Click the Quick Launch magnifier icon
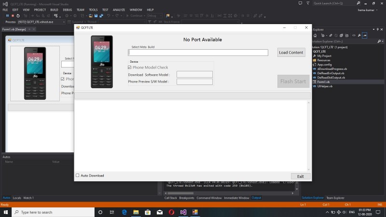 [x=358, y=3]
